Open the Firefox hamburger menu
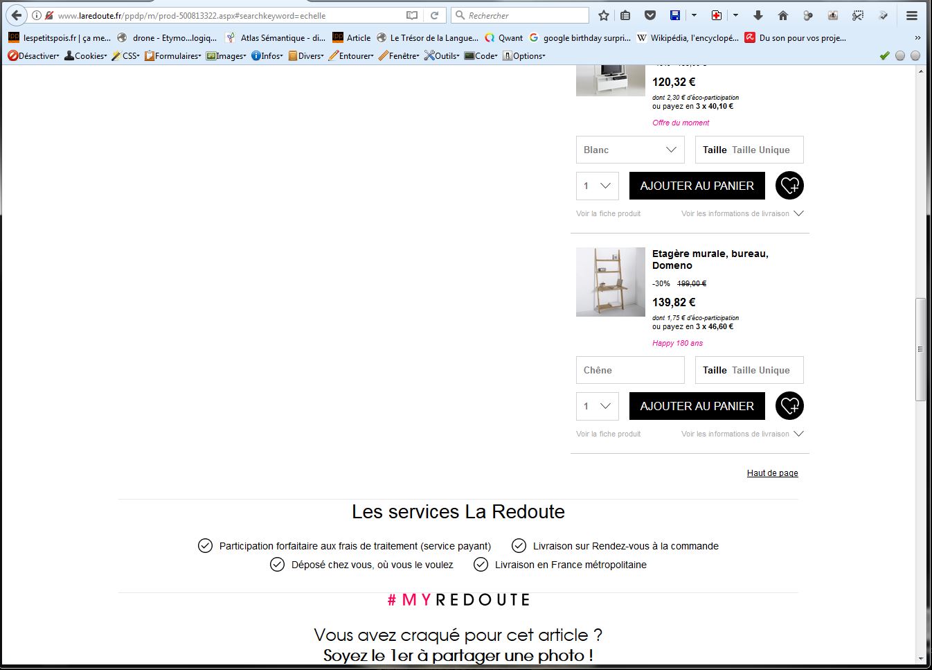The height and width of the screenshot is (670, 932). (x=912, y=15)
